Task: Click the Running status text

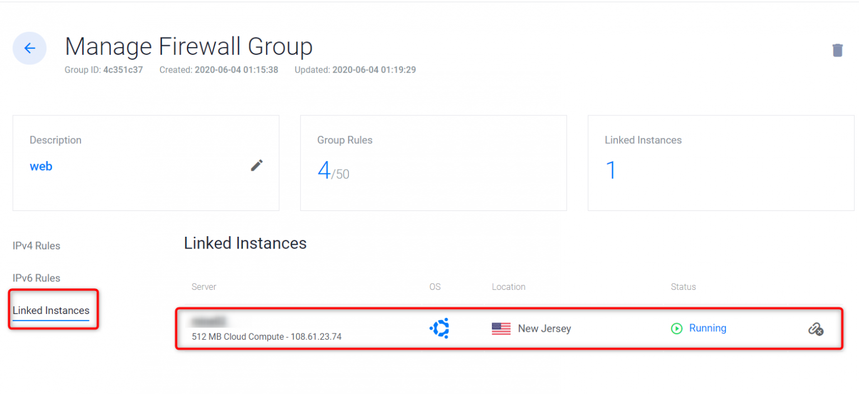Action: coord(707,329)
